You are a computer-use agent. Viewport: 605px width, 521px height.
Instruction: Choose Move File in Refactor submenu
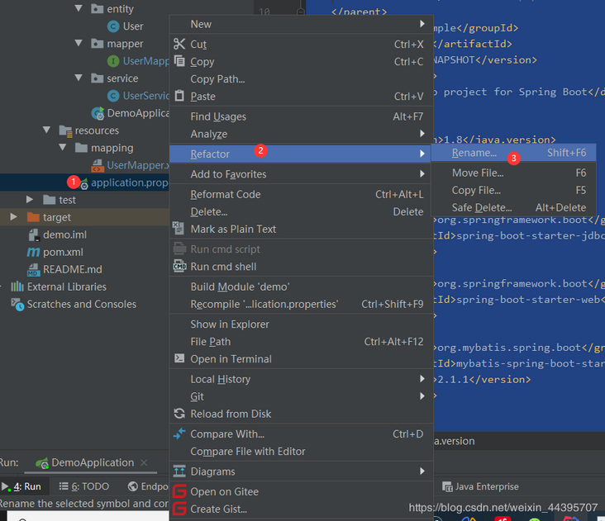(x=513, y=173)
